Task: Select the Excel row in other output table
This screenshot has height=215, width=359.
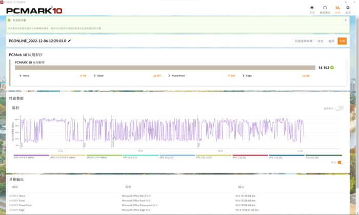Action: click(x=177, y=200)
